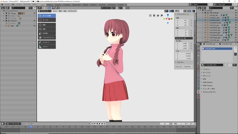Click modifier wrench icon on Cmd_Ear_geo row
The height and width of the screenshot is (134, 238).
click(222, 15)
